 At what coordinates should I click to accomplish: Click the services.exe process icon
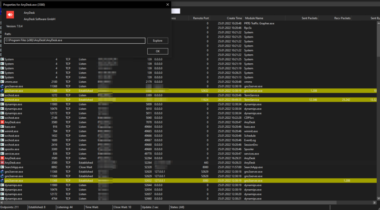coord(2,154)
